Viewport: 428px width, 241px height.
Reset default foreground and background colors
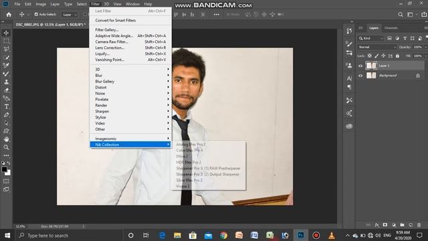tap(3, 163)
